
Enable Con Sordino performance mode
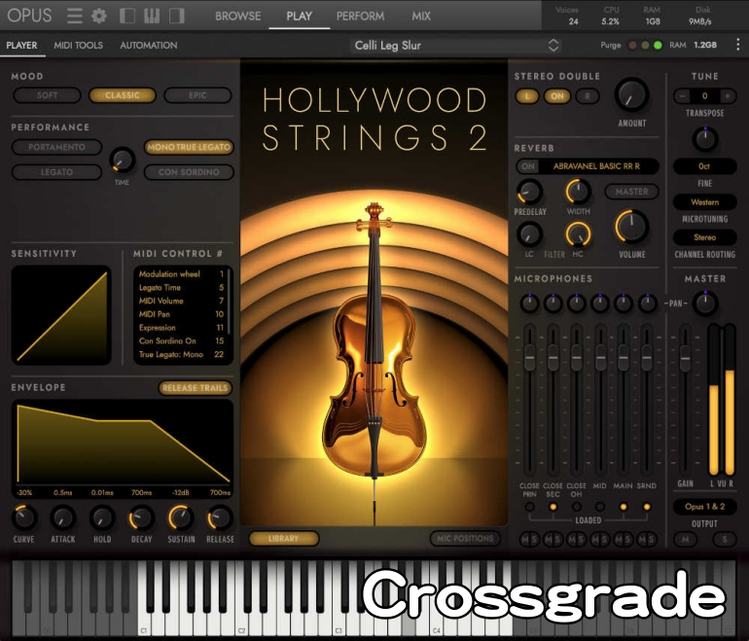coord(189,172)
